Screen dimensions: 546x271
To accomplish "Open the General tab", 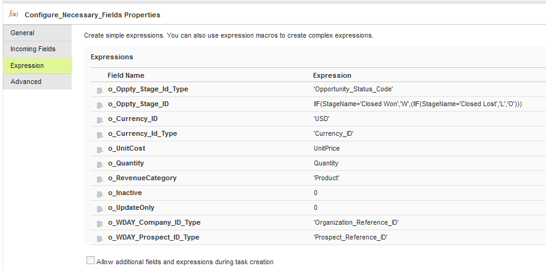I will pos(37,33).
